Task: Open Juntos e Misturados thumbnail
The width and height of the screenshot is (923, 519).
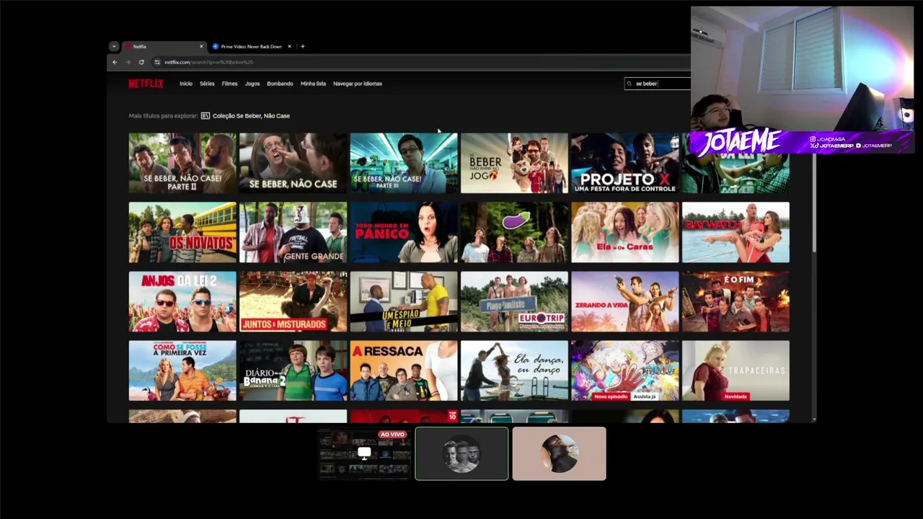Action: coord(293,301)
